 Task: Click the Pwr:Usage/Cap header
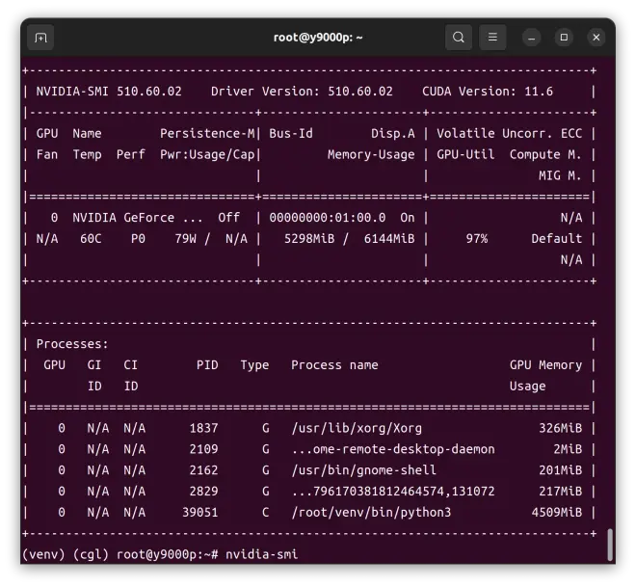(207, 154)
